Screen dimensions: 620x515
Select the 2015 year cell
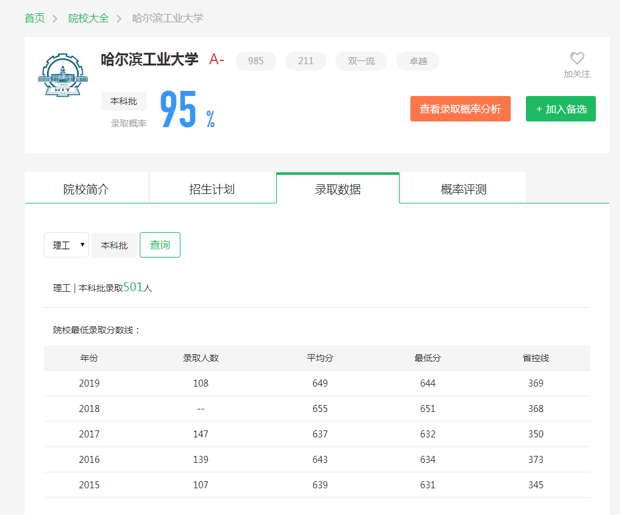pyautogui.click(x=90, y=484)
